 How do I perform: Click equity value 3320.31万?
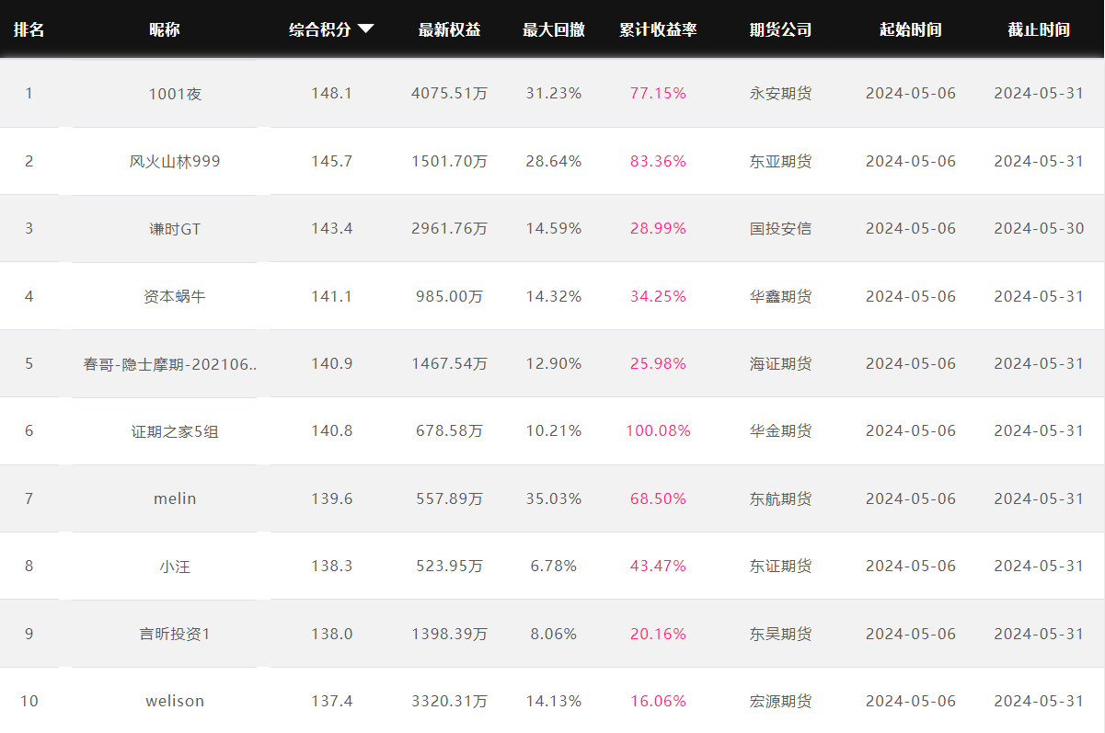coord(449,701)
